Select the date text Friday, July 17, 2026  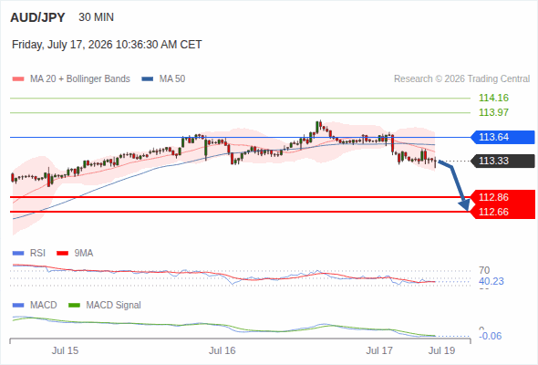point(62,45)
